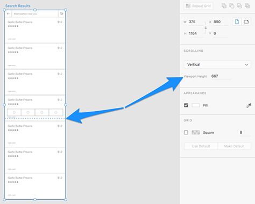Edit the Viewport Height value 667

point(221,76)
